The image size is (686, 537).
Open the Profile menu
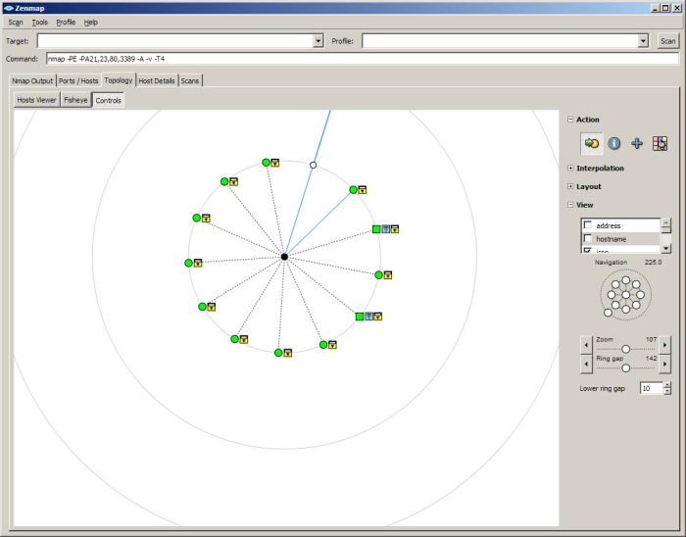66,23
